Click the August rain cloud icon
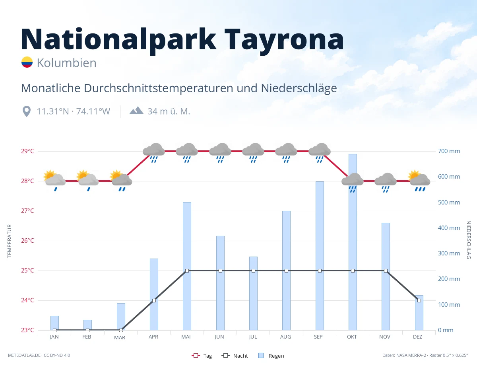The height and width of the screenshot is (366, 477). [286, 153]
